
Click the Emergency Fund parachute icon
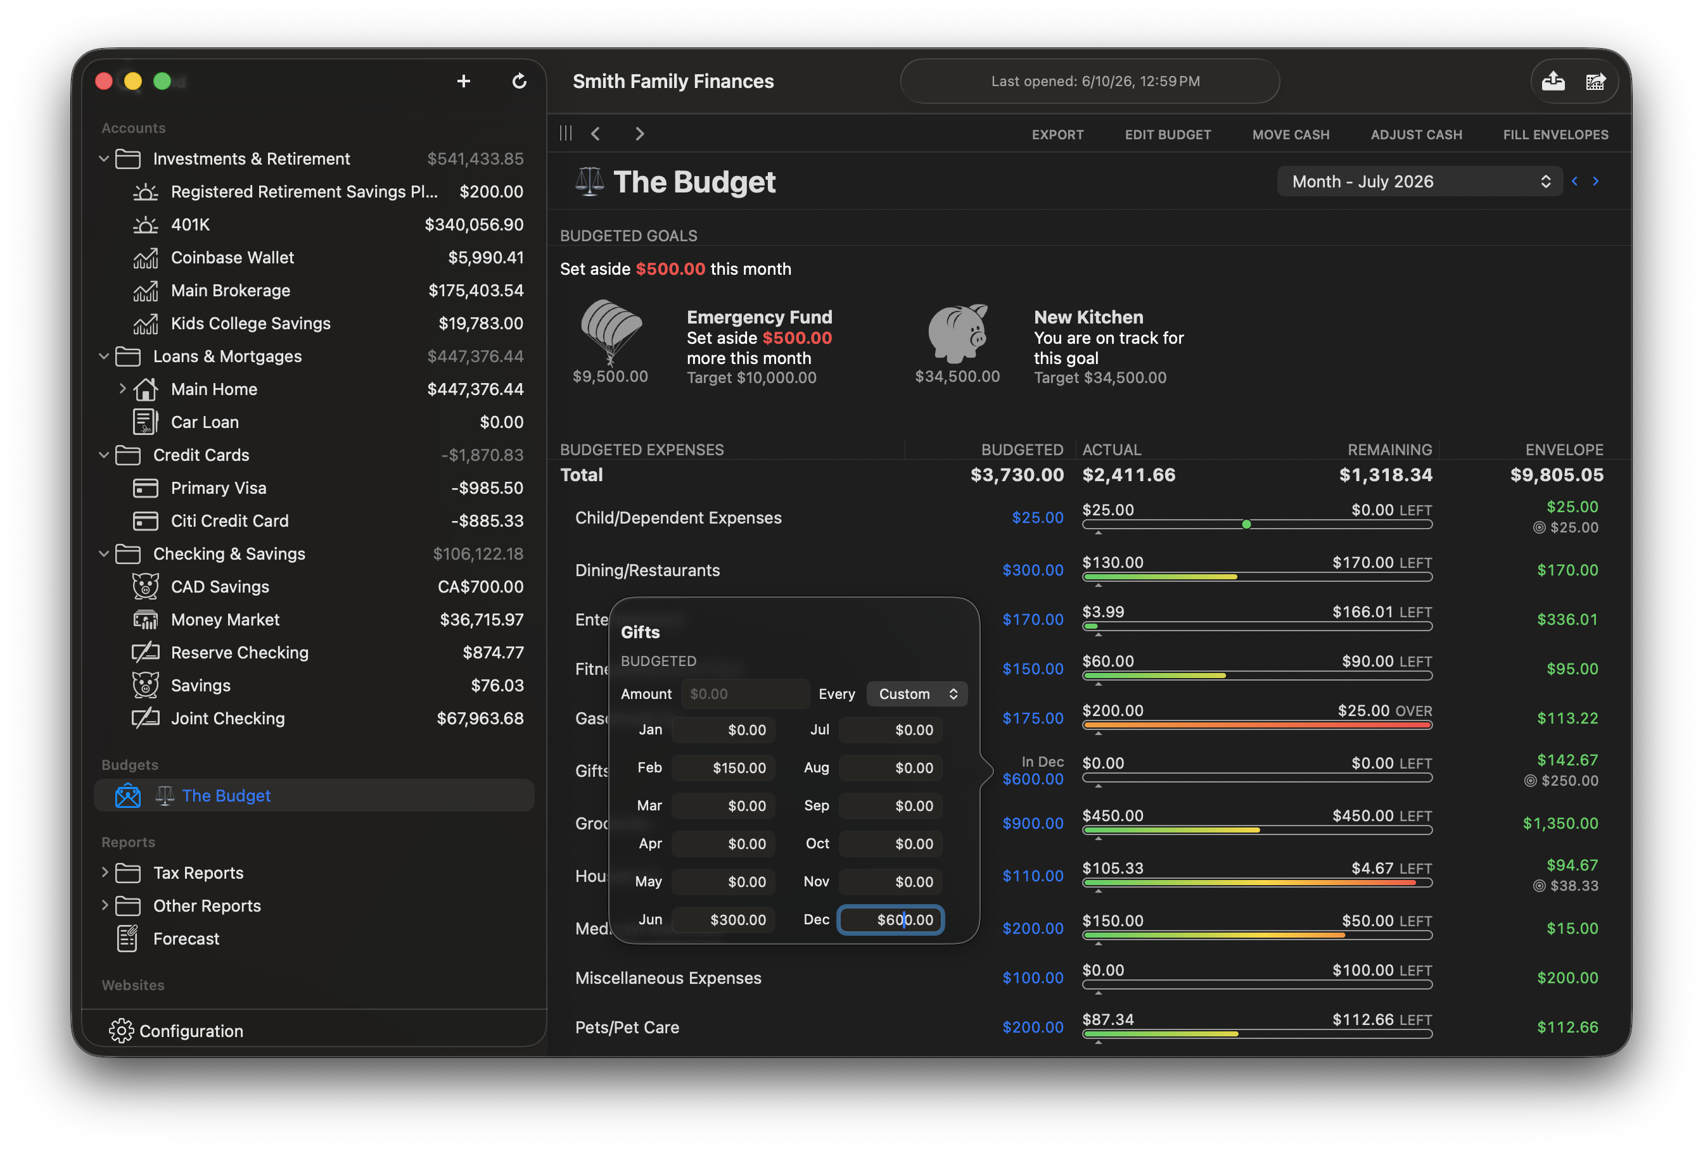tap(610, 331)
